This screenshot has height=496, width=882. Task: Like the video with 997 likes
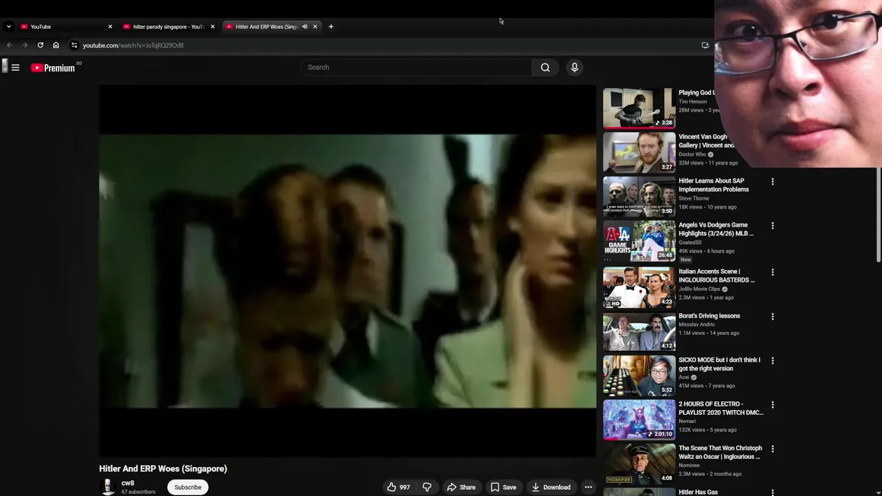(x=398, y=487)
